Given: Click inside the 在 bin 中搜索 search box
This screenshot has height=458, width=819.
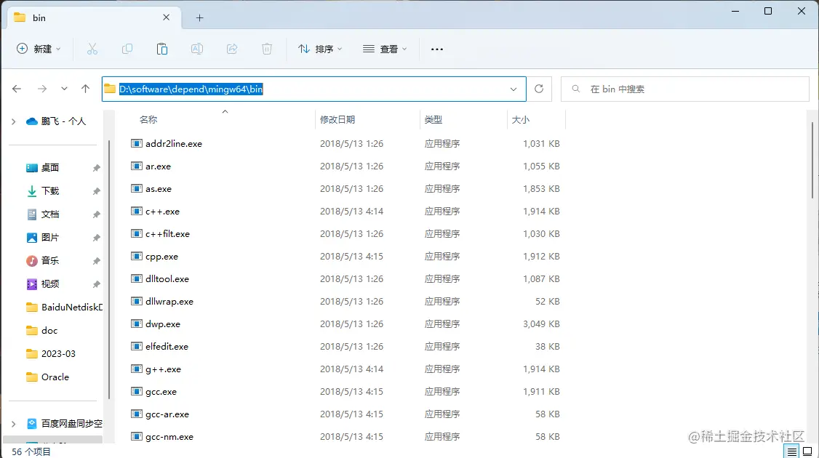Looking at the screenshot, I should tap(684, 89).
